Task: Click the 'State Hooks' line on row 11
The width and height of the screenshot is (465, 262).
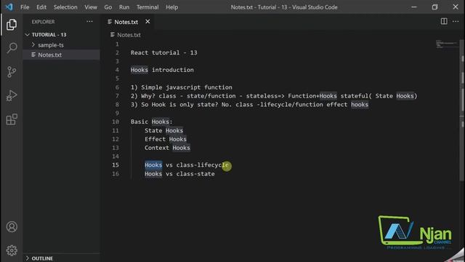Action: pyautogui.click(x=163, y=130)
